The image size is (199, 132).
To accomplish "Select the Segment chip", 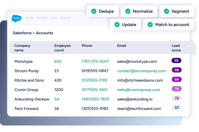I will tap(177, 11).
